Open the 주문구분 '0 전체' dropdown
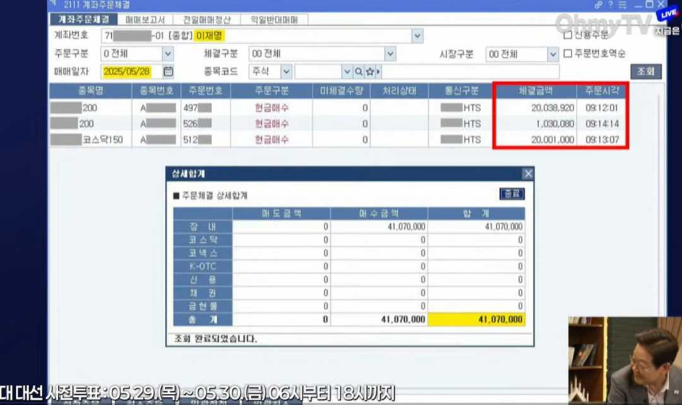This screenshot has height=405, width=682. [x=168, y=54]
